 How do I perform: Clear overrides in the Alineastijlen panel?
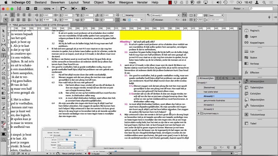click(x=222, y=147)
